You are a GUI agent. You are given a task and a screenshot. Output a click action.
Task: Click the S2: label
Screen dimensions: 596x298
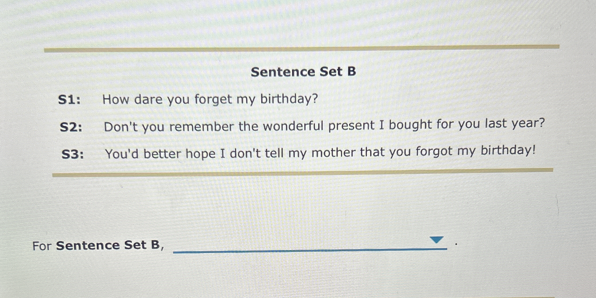pyautogui.click(x=71, y=127)
